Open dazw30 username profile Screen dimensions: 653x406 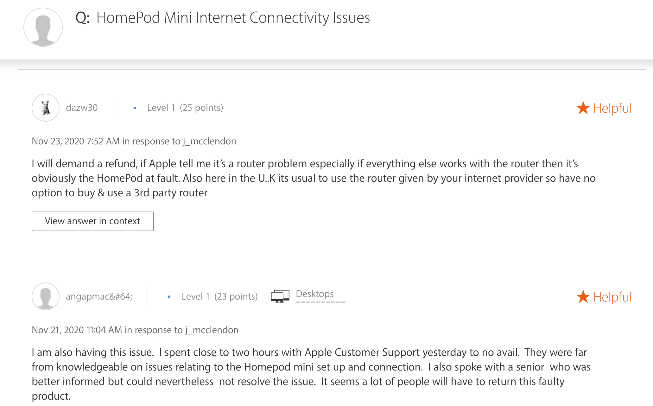[x=82, y=108]
